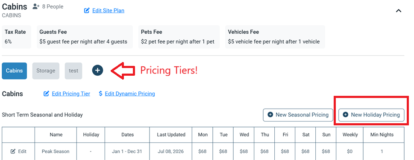The width and height of the screenshot is (414, 160).
Task: Click the plus icon in New Holiday Pricing
Action: (345, 115)
